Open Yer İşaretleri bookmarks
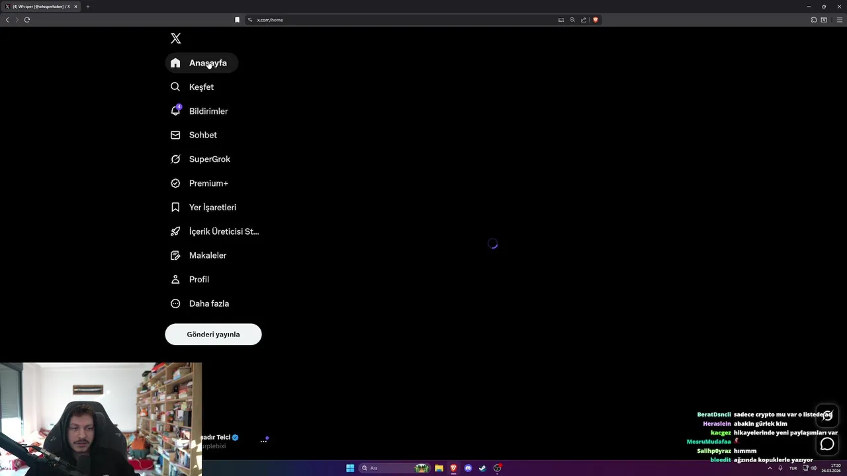Screen dimensions: 847x476 point(203,208)
